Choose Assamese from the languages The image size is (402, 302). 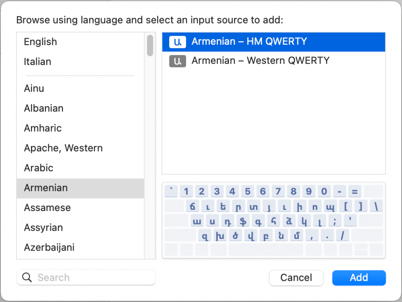[80, 208]
